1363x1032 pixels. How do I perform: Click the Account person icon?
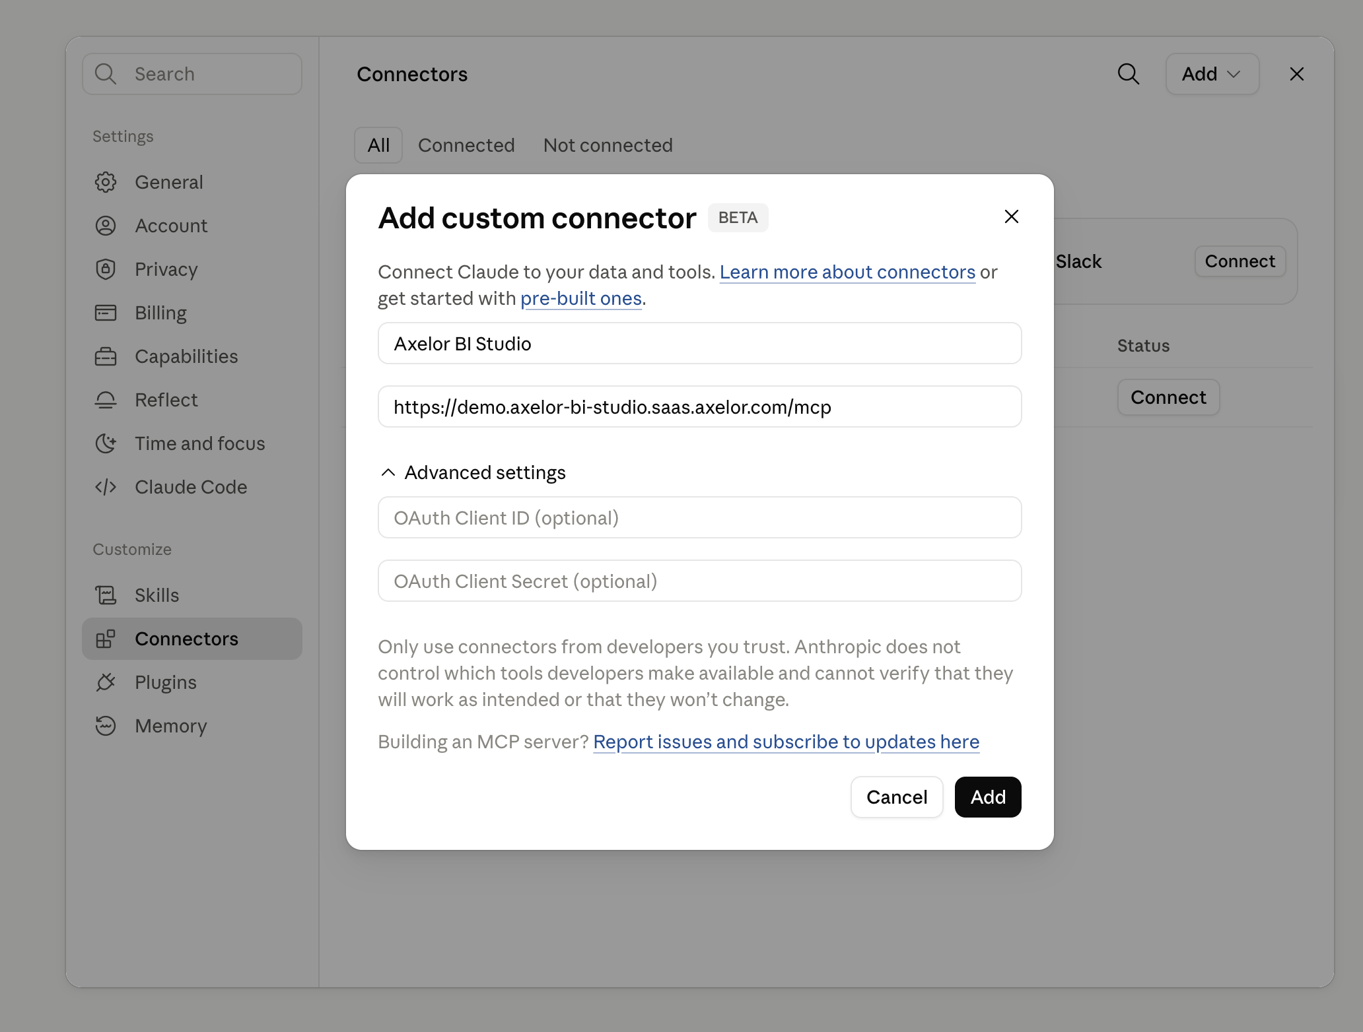pos(106,226)
